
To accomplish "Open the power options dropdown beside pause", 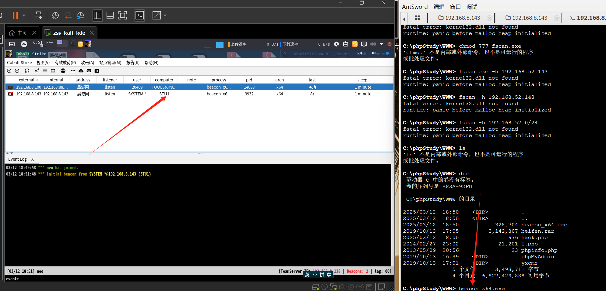I will pos(24,15).
